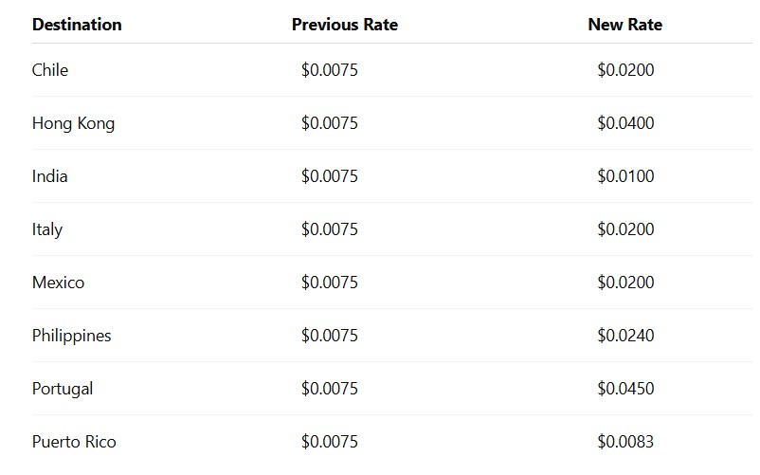Select the Hong Kong destination cell

[x=73, y=123]
